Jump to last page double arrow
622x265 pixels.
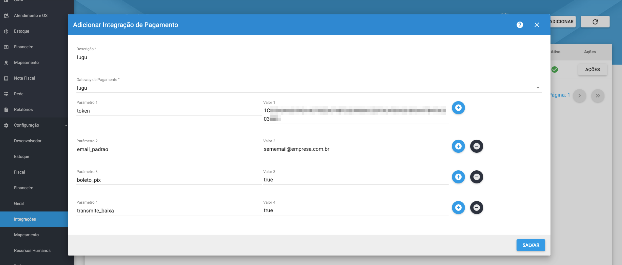pyautogui.click(x=598, y=96)
